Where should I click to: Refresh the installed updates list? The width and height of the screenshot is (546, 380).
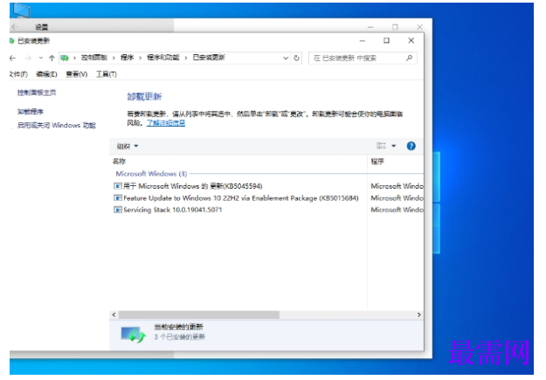point(297,58)
